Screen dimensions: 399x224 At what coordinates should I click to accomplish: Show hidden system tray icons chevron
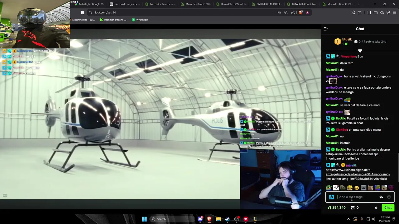349,219
